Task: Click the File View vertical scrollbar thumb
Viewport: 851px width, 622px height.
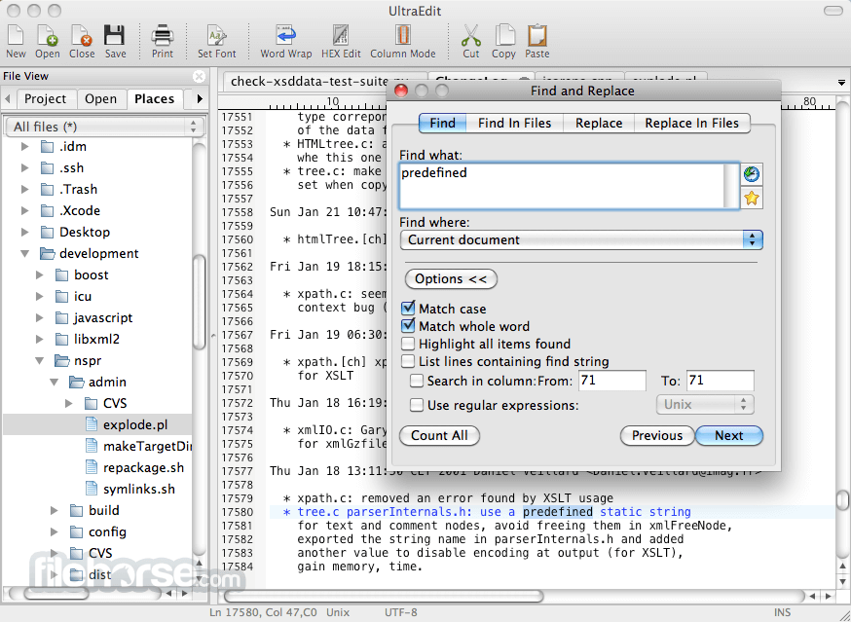Action: click(199, 303)
